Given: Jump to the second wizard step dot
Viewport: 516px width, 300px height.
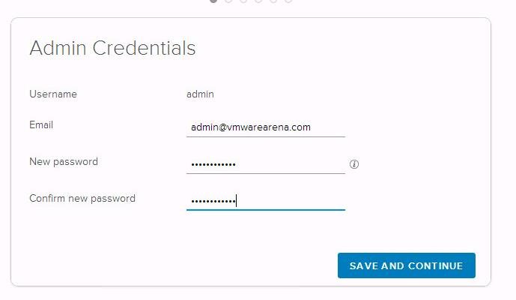Looking at the screenshot, I should tap(228, 1).
